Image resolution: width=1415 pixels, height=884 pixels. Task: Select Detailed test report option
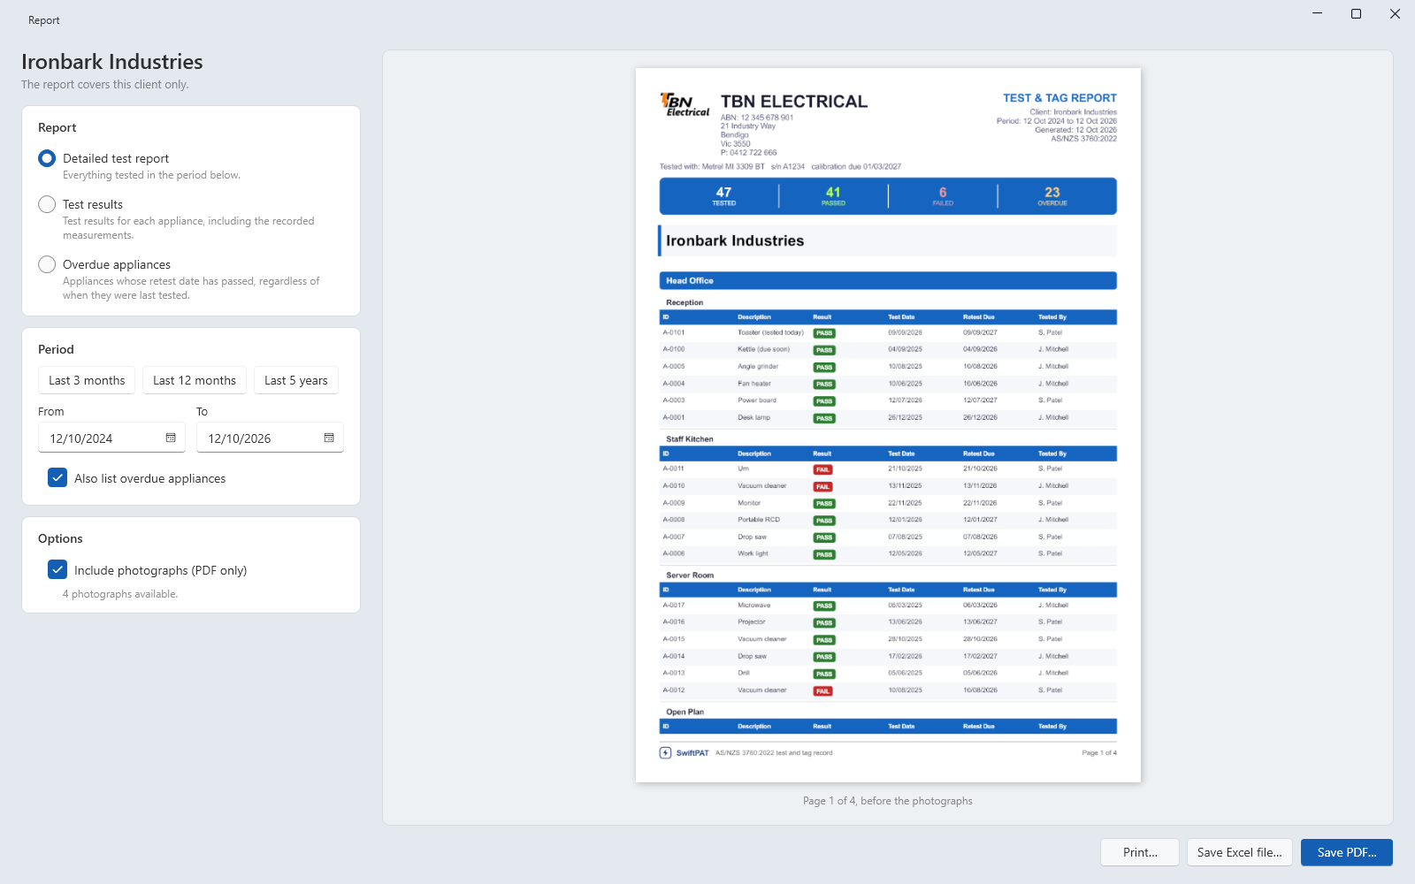click(x=47, y=158)
